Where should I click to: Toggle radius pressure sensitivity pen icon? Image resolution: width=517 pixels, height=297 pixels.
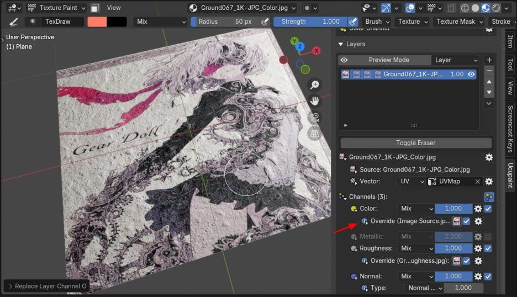(265, 22)
